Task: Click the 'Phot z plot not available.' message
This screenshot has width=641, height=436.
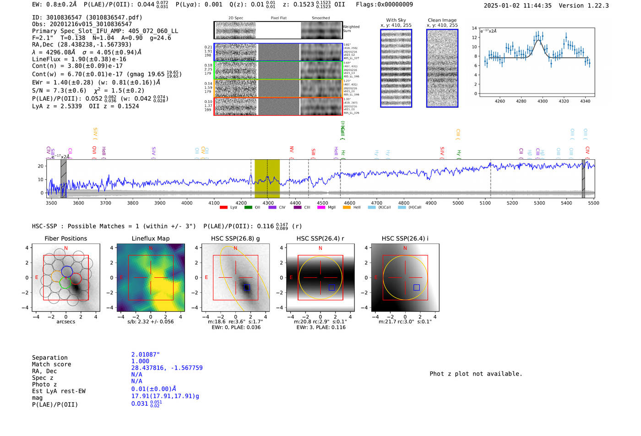Action: coord(476,374)
